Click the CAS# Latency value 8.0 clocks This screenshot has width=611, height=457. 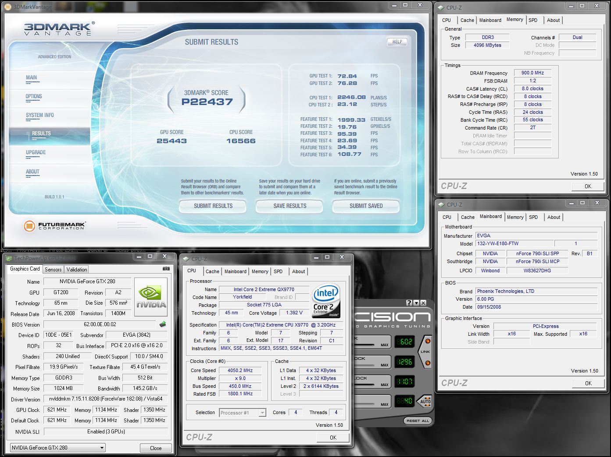(532, 88)
